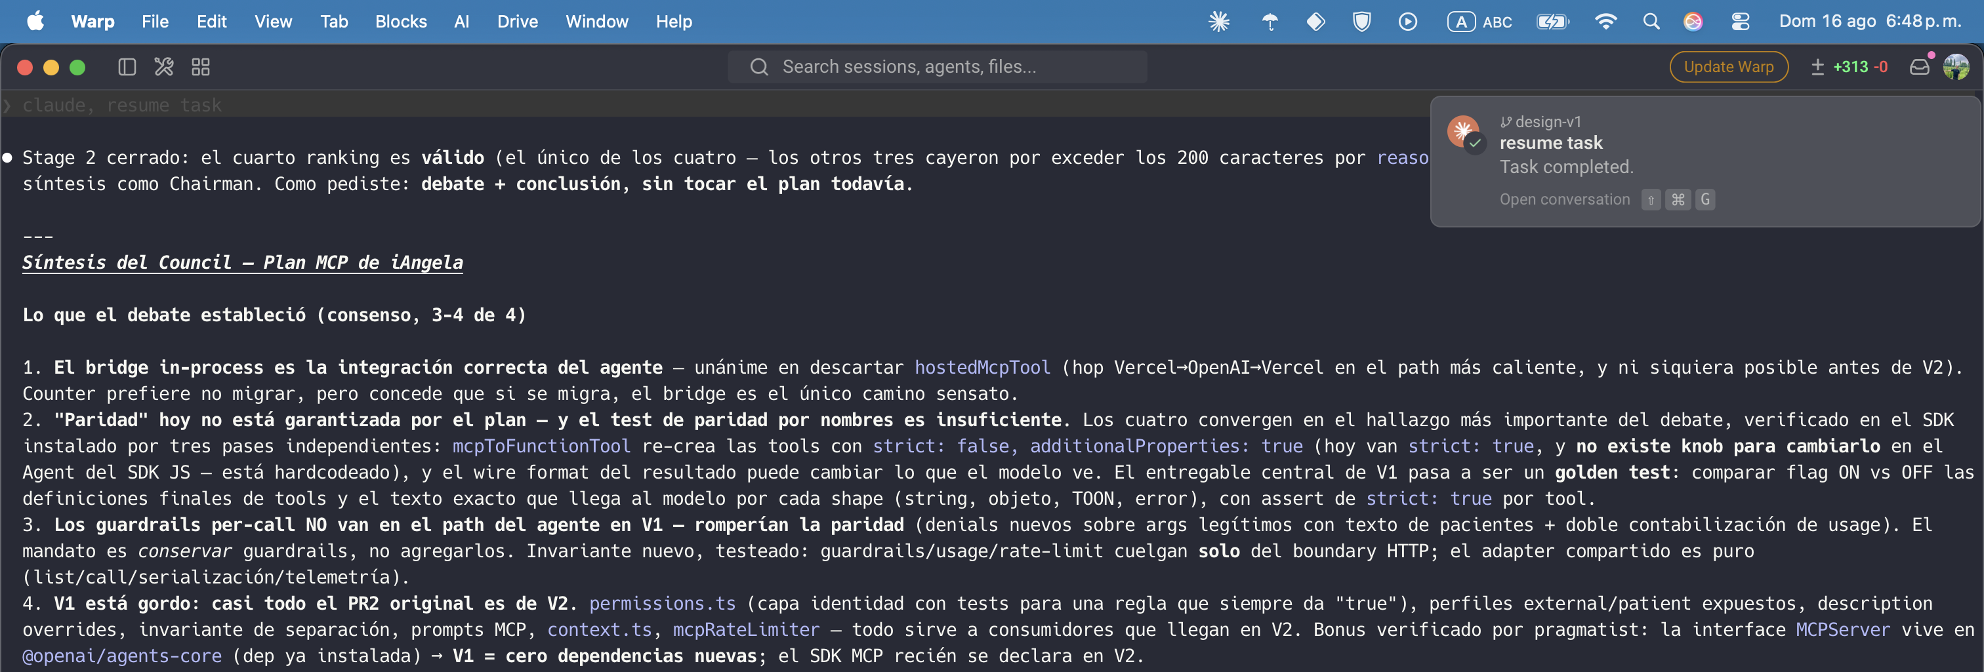Toggle the Warp left sidebar panel icon
The width and height of the screenshot is (1984, 672).
127,67
